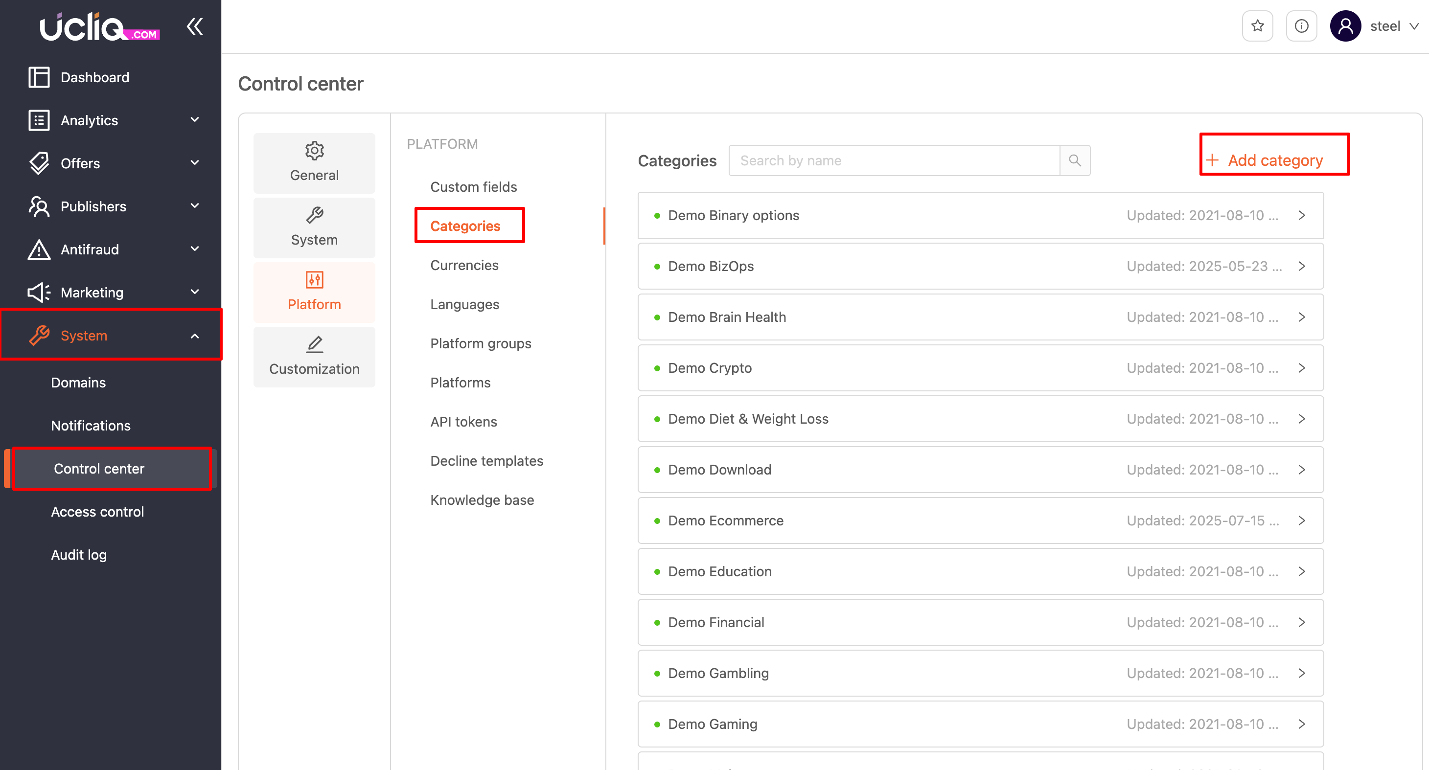Open the steel account dropdown arrow
The height and width of the screenshot is (770, 1429).
(1414, 26)
